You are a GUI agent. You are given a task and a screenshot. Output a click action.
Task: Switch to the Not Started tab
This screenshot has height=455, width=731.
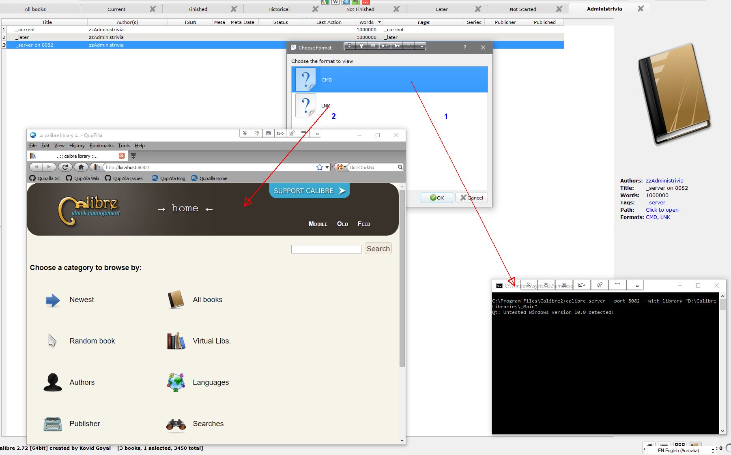[523, 9]
